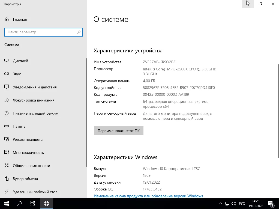Open Режим планшета section
Viewport: 279px width, 209px height.
[x=28, y=139]
